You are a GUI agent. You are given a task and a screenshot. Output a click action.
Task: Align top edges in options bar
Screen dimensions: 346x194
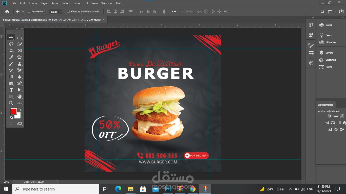(x=142, y=12)
